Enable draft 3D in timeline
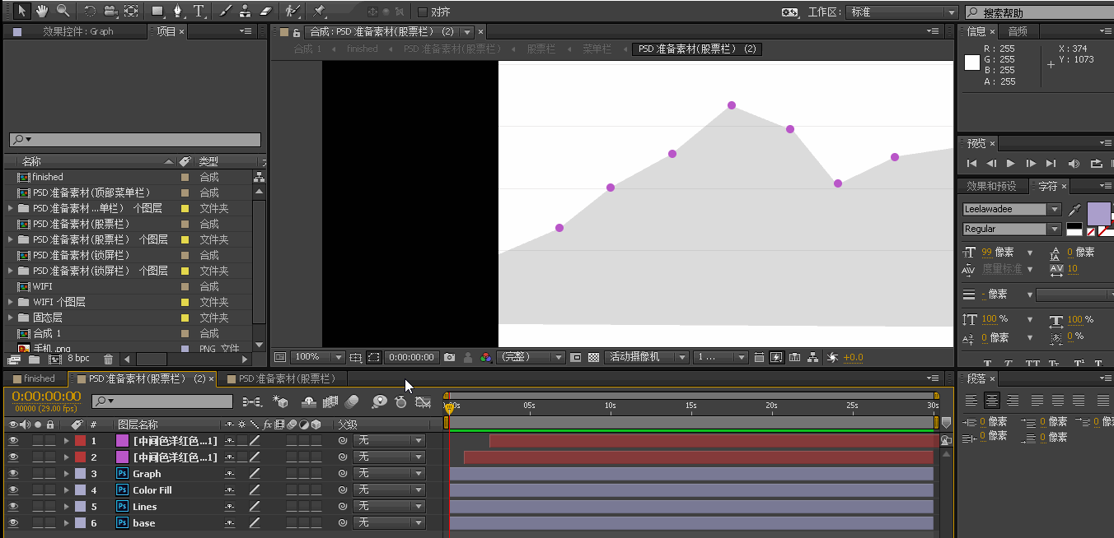This screenshot has height=538, width=1114. 281,401
